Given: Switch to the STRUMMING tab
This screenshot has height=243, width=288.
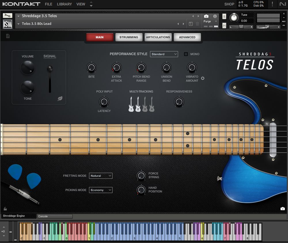Looking at the screenshot, I should click(x=129, y=37).
